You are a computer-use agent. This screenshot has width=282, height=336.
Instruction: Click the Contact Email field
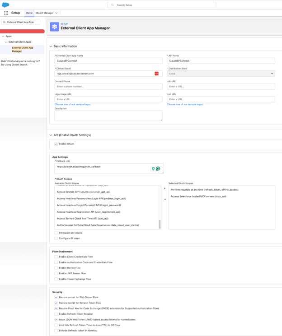(108, 74)
